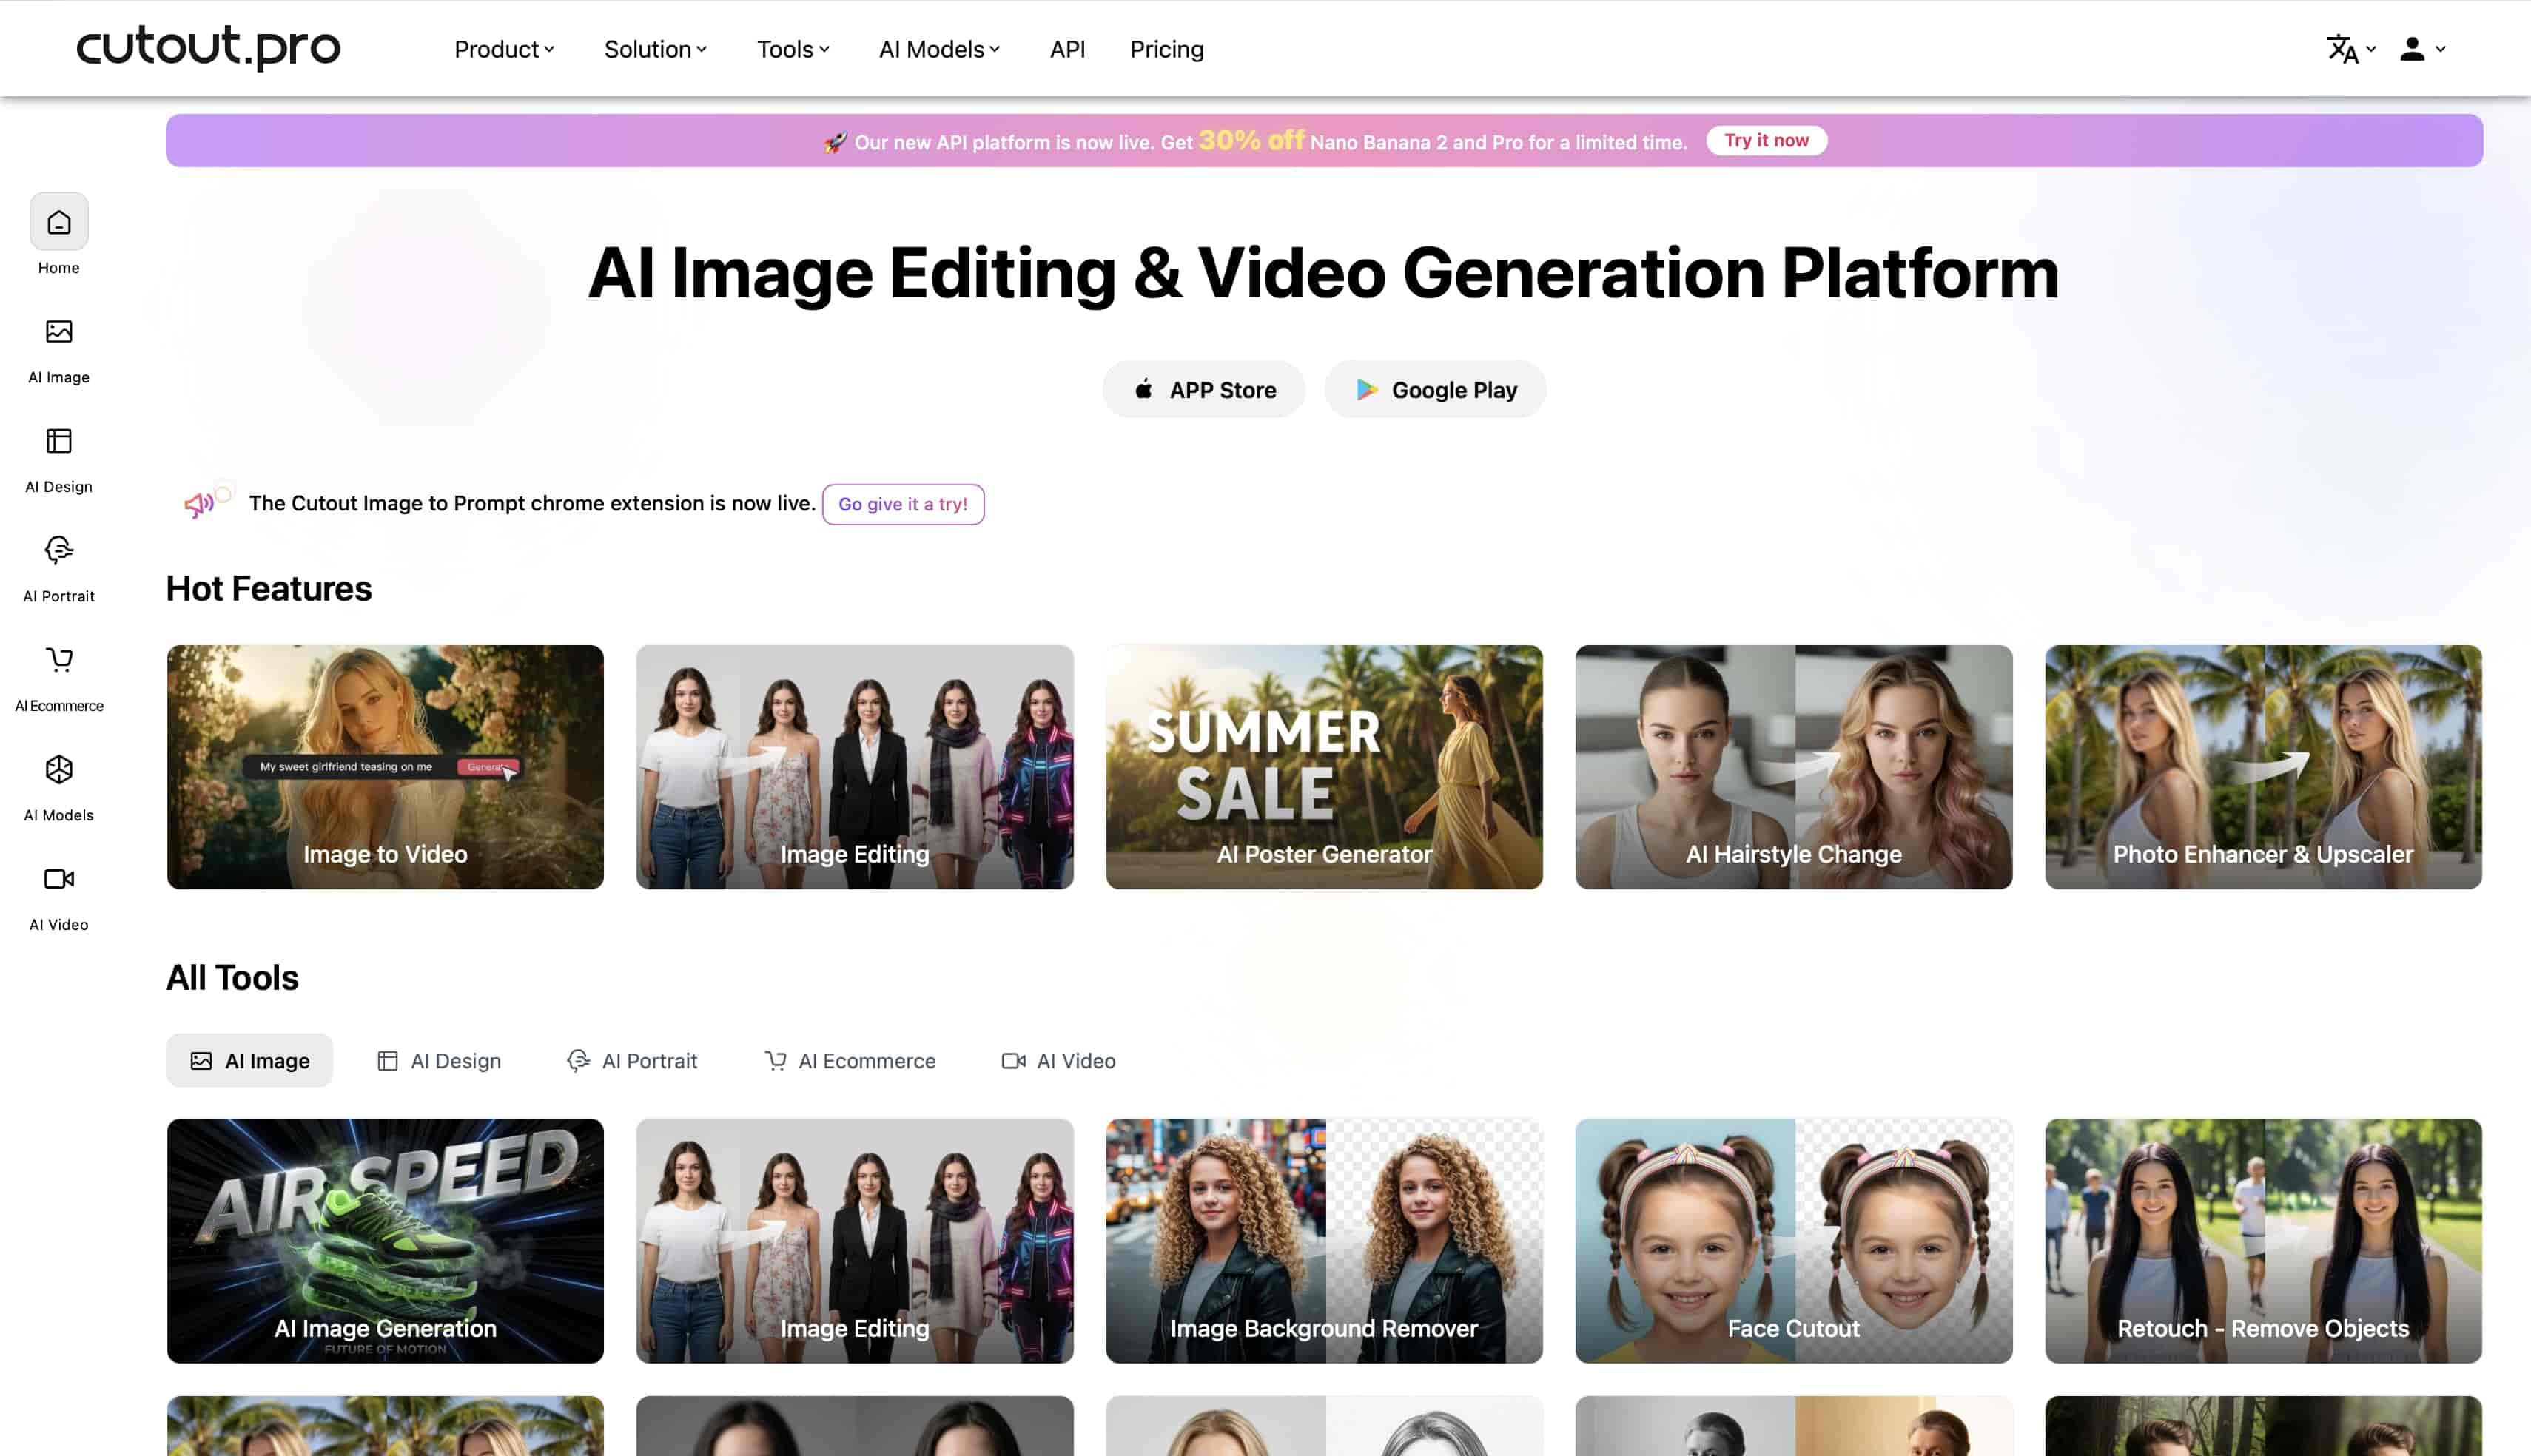Open AI Models in the left sidebar
This screenshot has height=1456, width=2531.
[x=59, y=788]
